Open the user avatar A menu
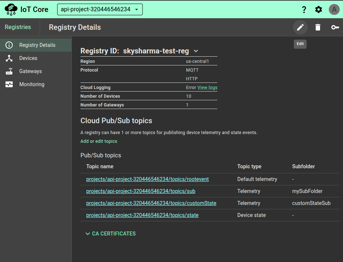343x262 pixels. pos(334,9)
